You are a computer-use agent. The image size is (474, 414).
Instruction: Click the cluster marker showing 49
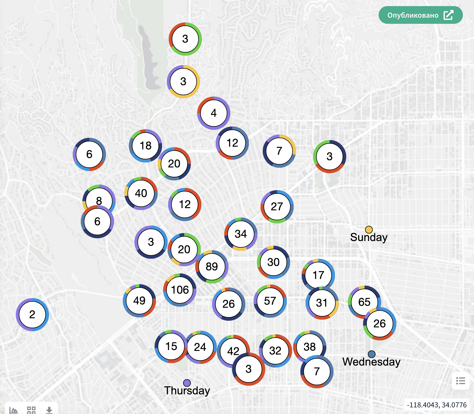[x=139, y=301]
